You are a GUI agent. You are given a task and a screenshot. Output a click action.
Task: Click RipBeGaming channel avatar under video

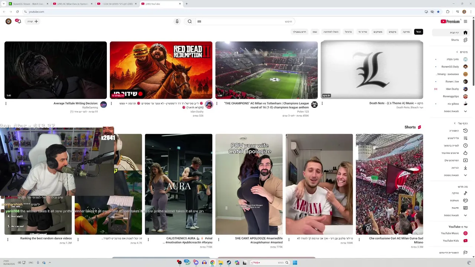click(104, 105)
